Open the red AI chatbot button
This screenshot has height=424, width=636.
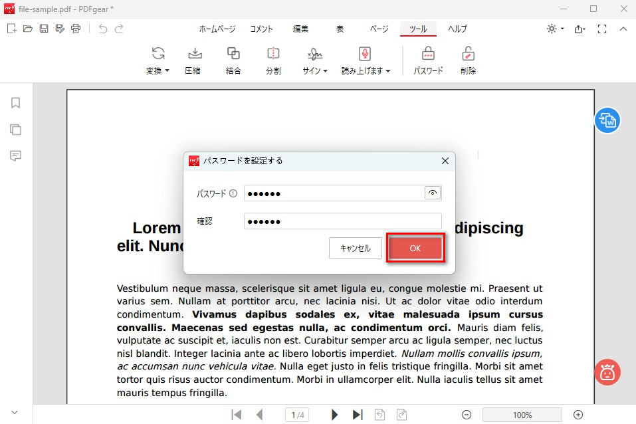coord(607,372)
